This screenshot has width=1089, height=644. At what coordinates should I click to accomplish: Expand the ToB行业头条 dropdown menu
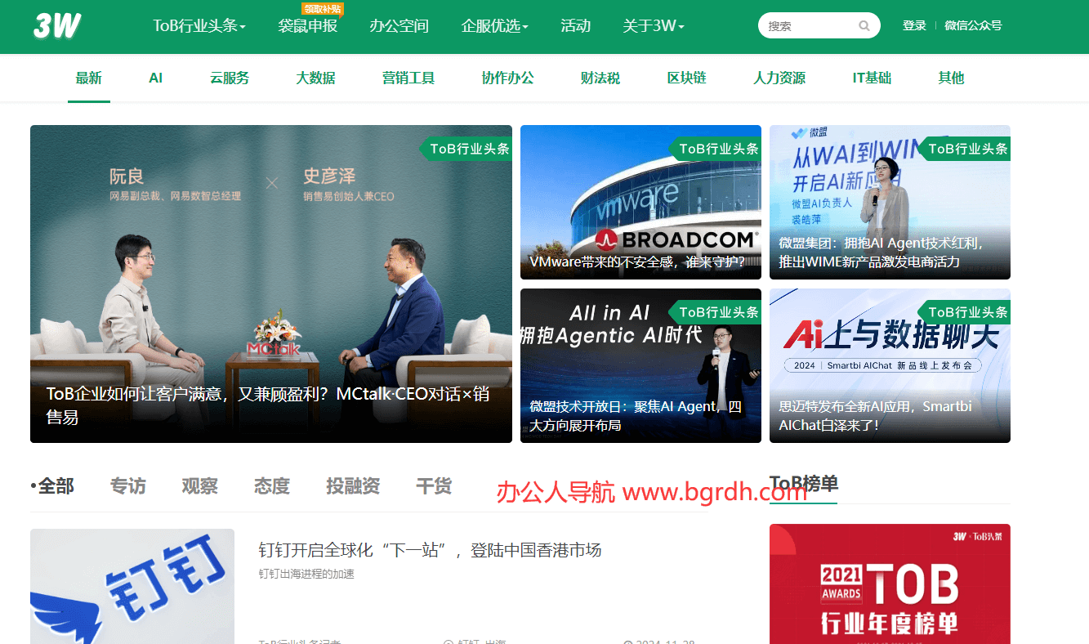click(199, 26)
